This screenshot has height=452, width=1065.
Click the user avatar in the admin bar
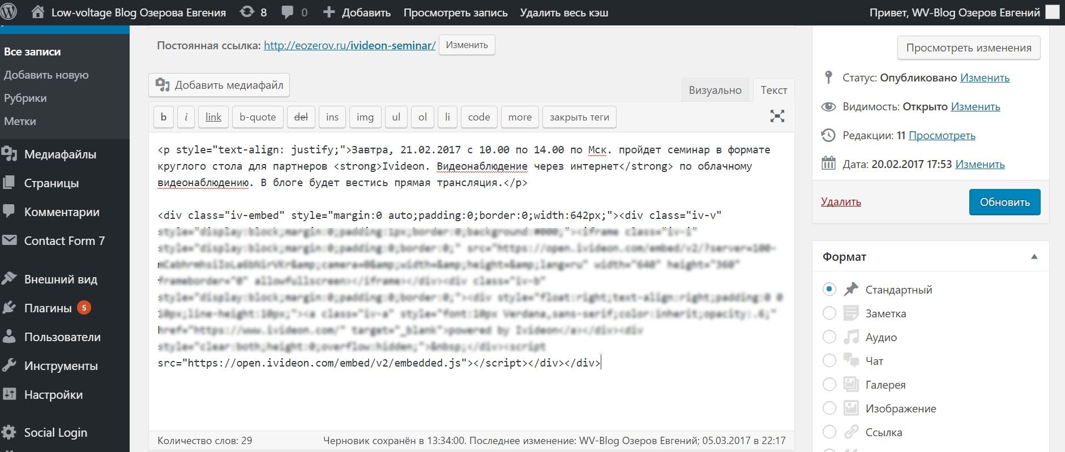(x=1052, y=12)
